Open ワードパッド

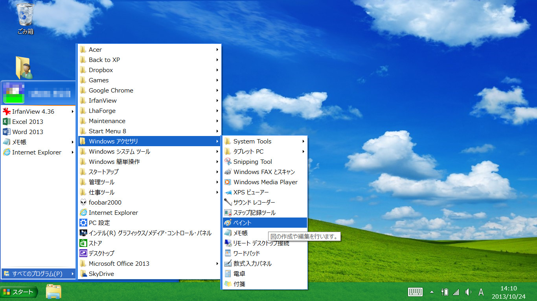click(x=265, y=253)
